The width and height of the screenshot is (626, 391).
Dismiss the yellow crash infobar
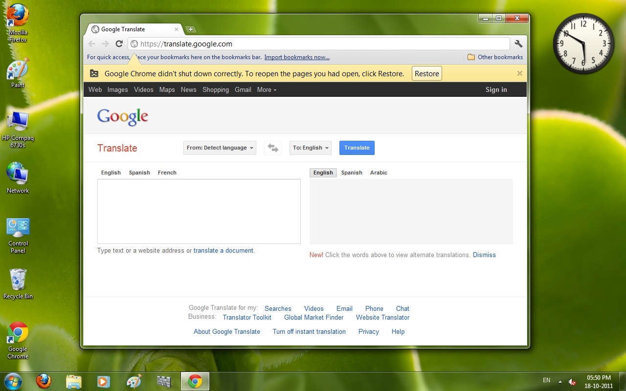(x=519, y=73)
